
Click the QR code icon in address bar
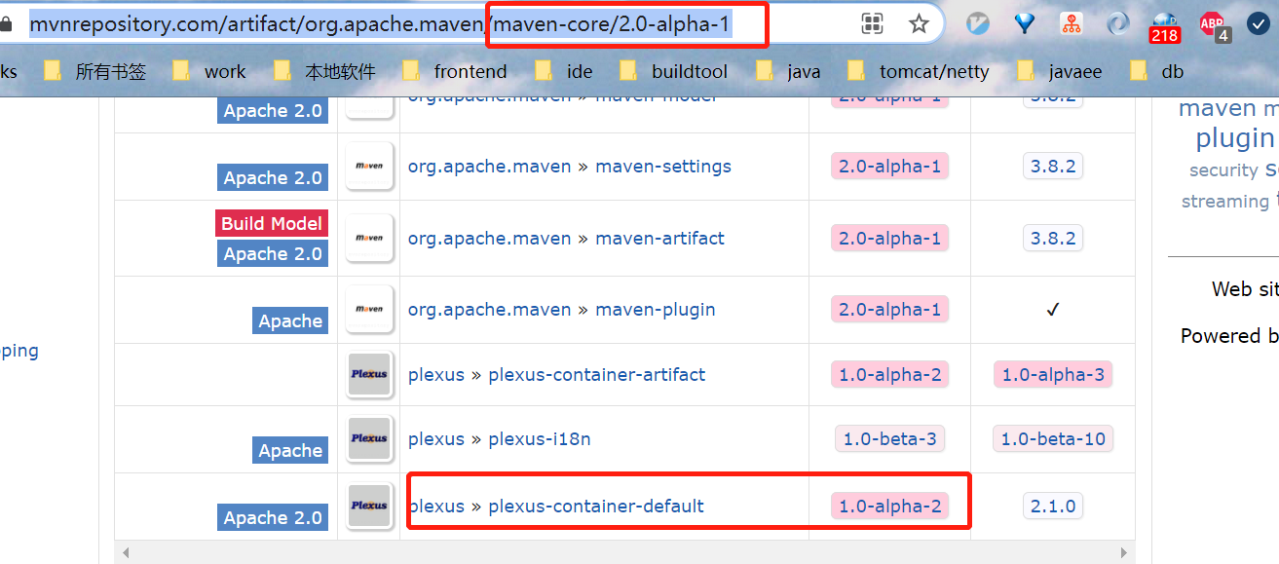coord(872,24)
